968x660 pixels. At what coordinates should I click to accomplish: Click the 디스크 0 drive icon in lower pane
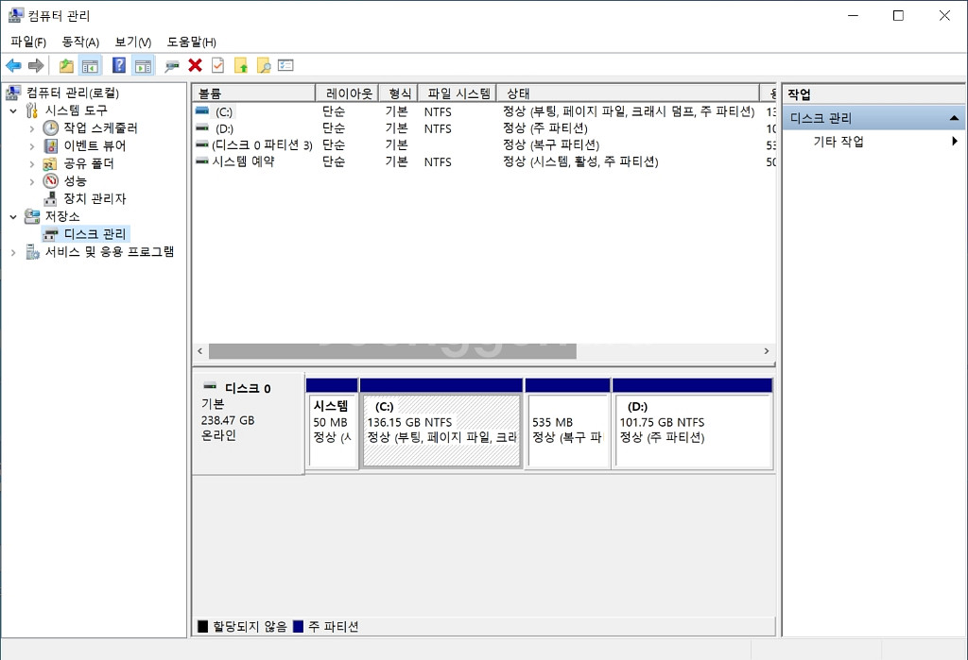(x=210, y=387)
